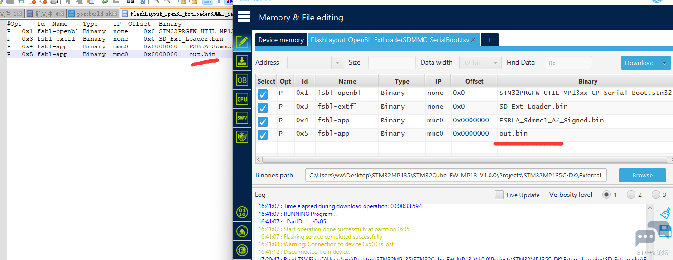Switch to the 新文件 4 tab in Notepad++
673x260 pixels.
pyautogui.click(x=46, y=14)
